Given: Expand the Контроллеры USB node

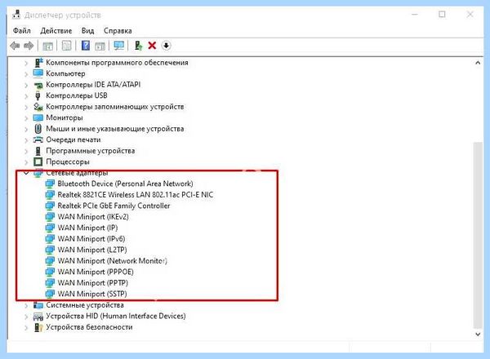Looking at the screenshot, I should pos(26,96).
